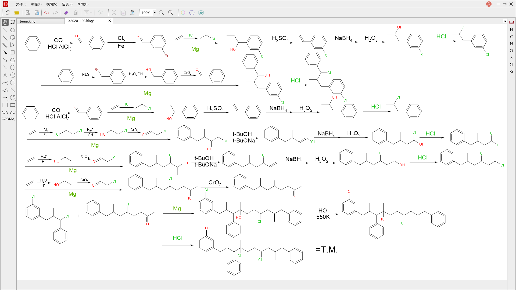Undo the last action
Screen dimensions: 516x290
[46, 13]
